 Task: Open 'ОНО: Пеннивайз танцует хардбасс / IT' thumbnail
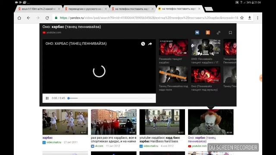[x=206, y=47]
